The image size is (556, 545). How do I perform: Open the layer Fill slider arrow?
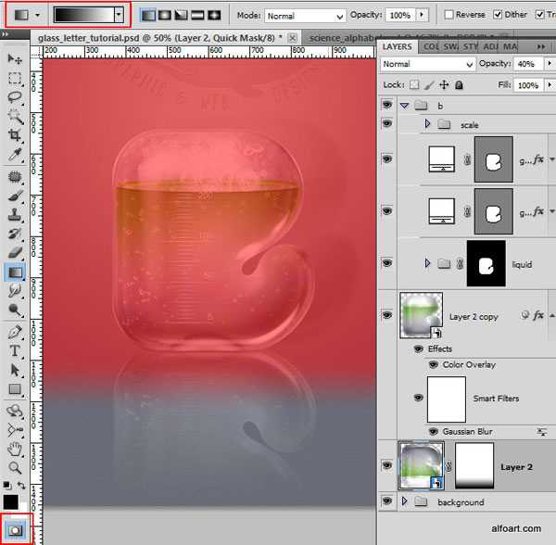[x=550, y=85]
